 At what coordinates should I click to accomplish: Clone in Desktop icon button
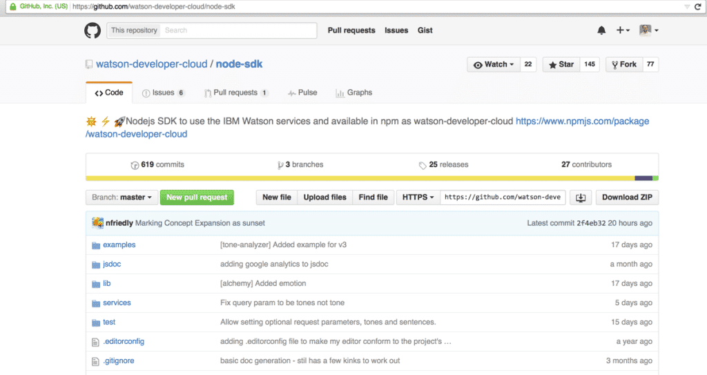(581, 198)
